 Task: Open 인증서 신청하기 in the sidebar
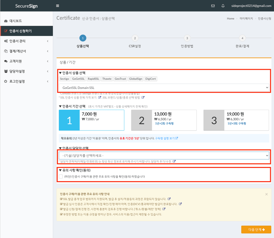pyautogui.click(x=27, y=31)
